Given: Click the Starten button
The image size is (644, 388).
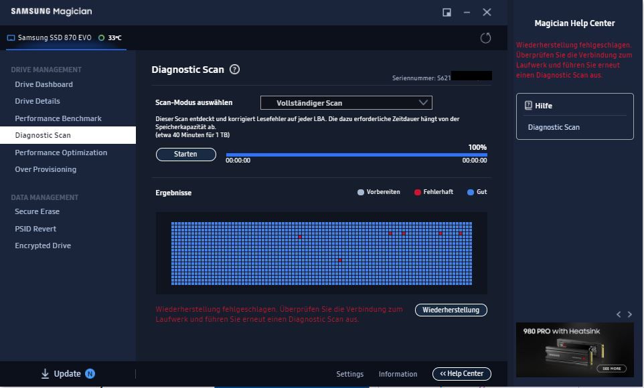Looking at the screenshot, I should tap(186, 155).
